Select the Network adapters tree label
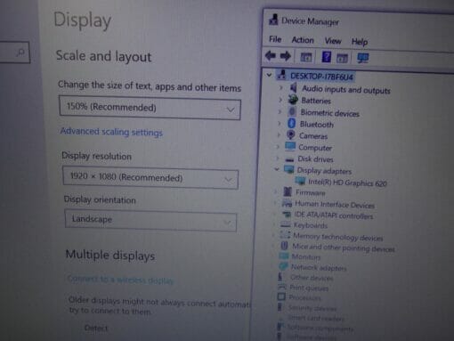 click(x=319, y=268)
